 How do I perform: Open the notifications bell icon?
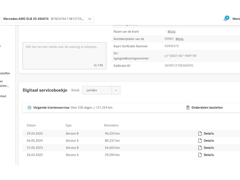pos(225,19)
